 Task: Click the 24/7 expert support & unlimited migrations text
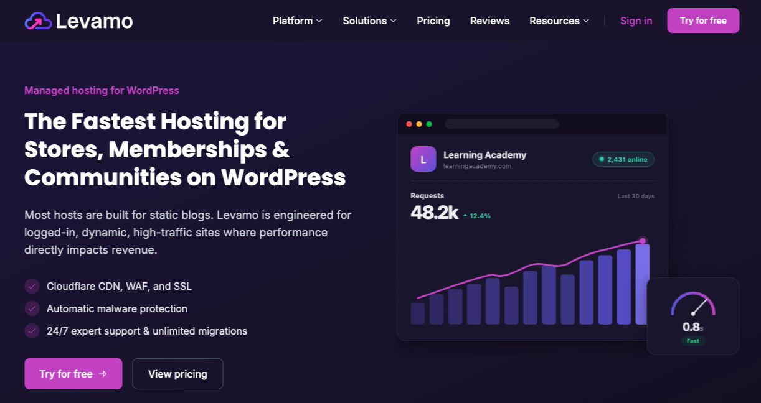pyautogui.click(x=147, y=331)
